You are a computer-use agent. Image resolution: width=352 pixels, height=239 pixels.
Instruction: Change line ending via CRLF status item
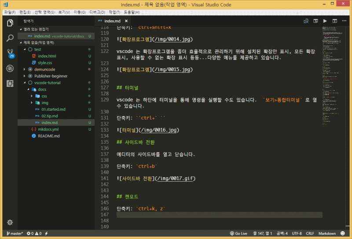(x=310, y=233)
